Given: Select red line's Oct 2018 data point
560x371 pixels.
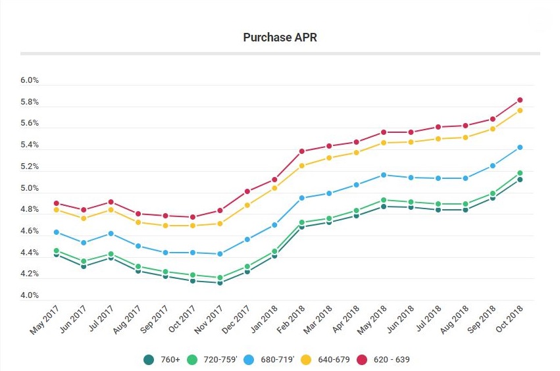Looking at the screenshot, I should 519,100.
